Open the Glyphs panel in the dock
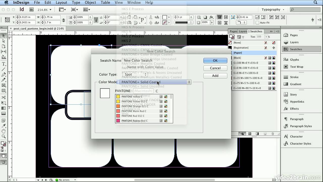Screen dimensions: 323x182 (294, 60)
